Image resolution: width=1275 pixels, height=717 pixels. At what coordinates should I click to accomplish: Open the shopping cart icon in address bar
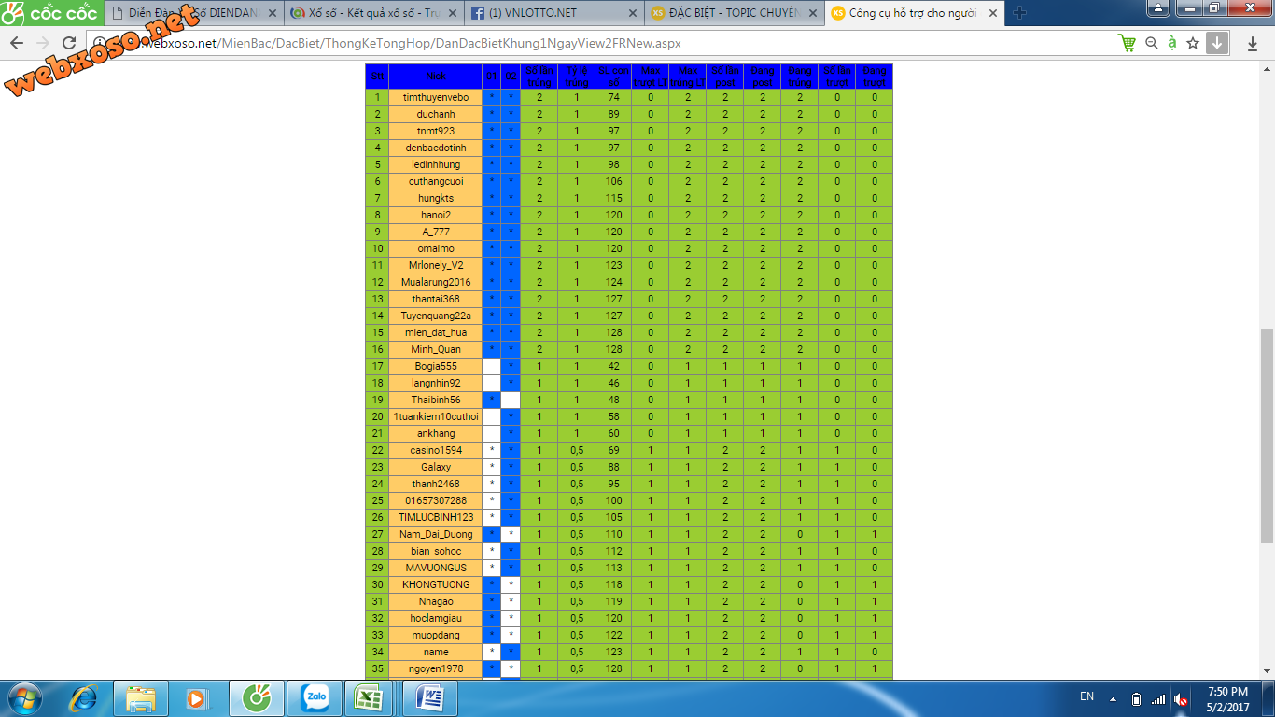[x=1127, y=43]
